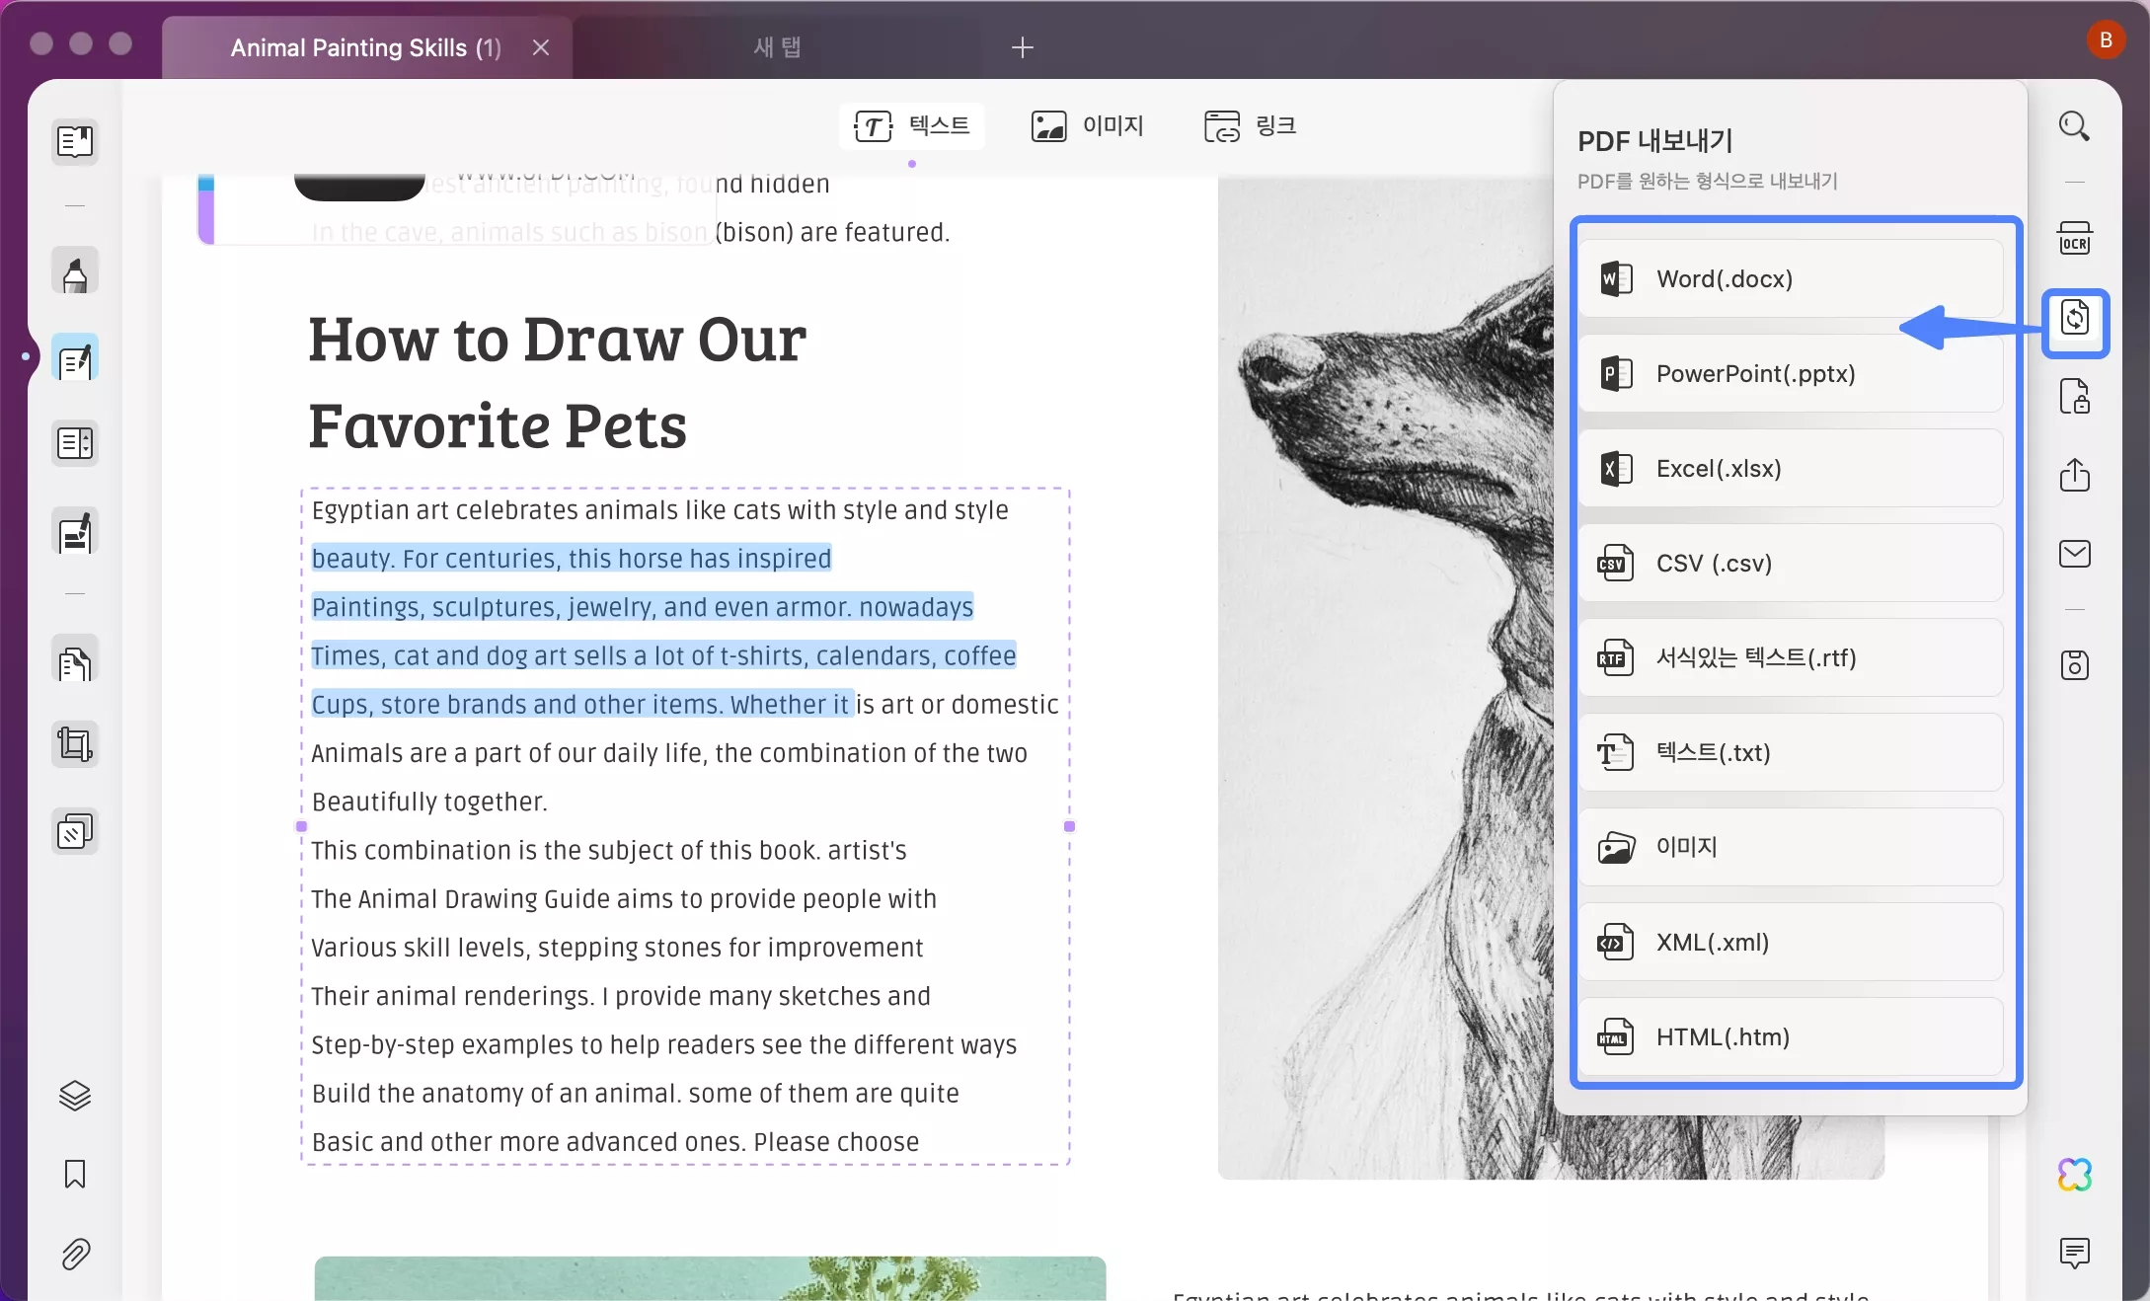The height and width of the screenshot is (1301, 2150).
Task: Open the Watermark stamp tool
Action: coord(75,831)
